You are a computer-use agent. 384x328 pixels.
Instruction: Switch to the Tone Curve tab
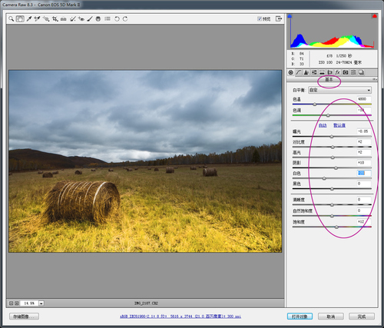click(299, 72)
